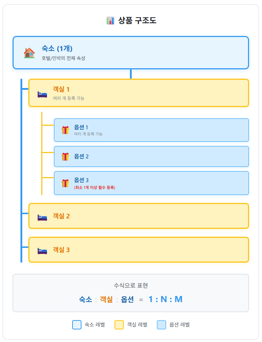This screenshot has height=342, width=262.
Task: Click the red 최소 1개 이상 필수 등록 note
Action: click(x=94, y=188)
